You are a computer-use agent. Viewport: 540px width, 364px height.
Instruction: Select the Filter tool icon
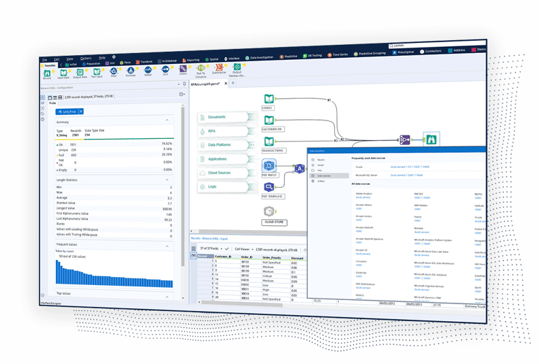(x=114, y=71)
